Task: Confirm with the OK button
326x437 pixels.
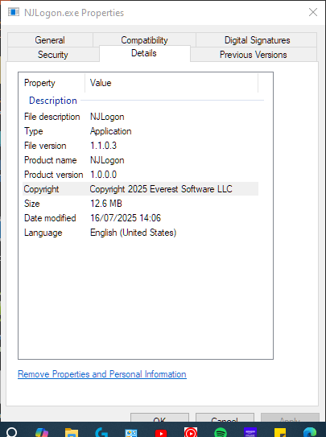Action: pyautogui.click(x=159, y=418)
